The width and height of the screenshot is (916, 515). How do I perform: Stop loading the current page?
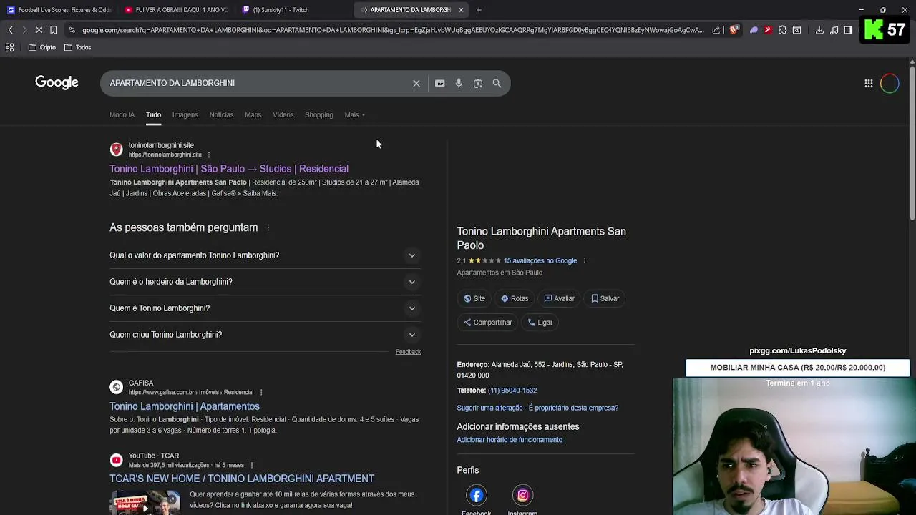coord(39,30)
